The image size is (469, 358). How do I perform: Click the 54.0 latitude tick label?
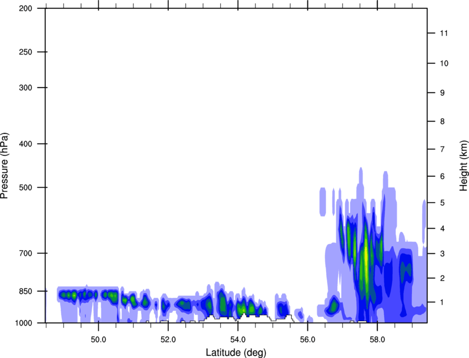point(238,339)
